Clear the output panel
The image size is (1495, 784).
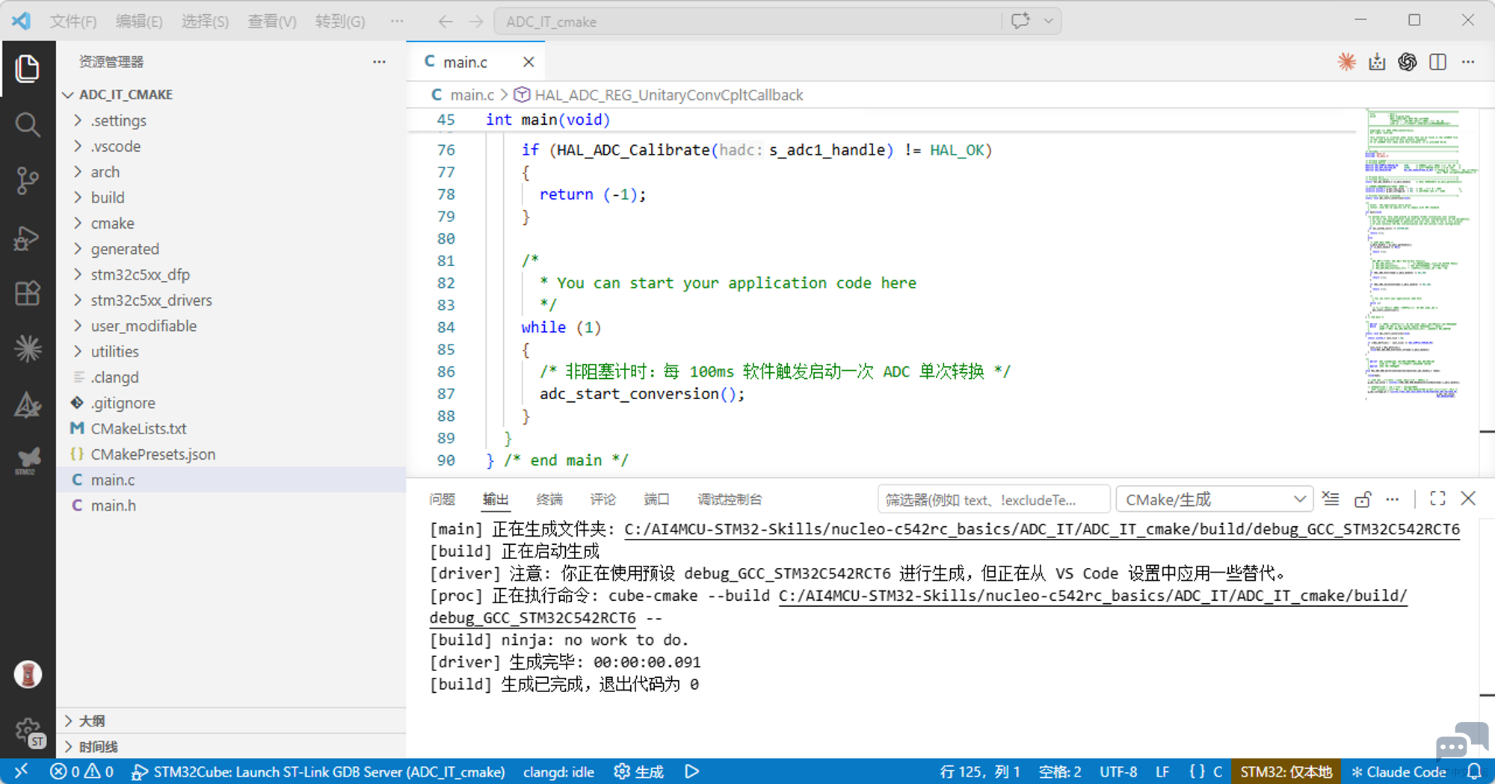pos(1331,499)
